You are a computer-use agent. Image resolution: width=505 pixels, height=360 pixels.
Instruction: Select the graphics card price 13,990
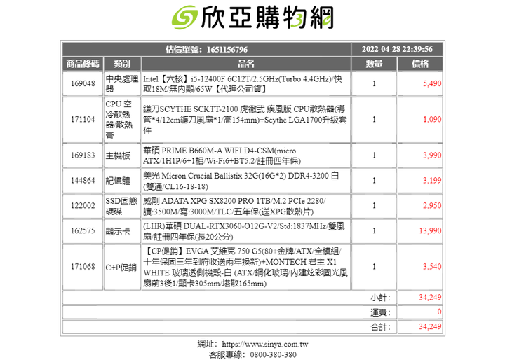[430, 231]
